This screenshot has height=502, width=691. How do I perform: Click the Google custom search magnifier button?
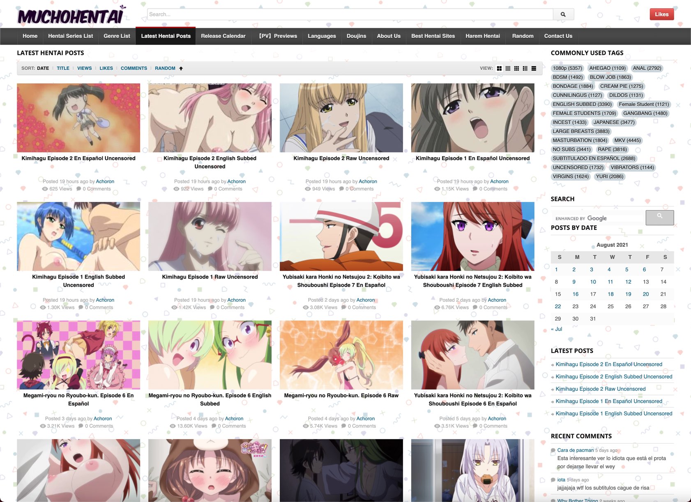pos(659,218)
